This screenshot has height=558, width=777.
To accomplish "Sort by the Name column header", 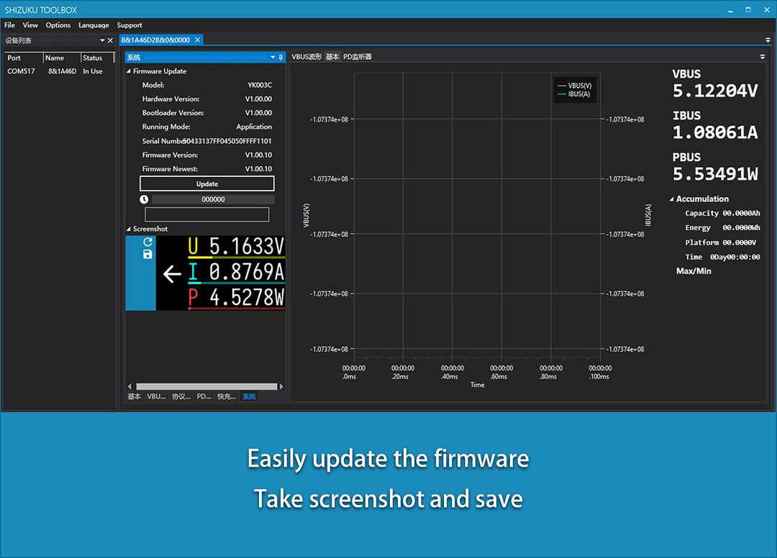I will click(x=62, y=58).
